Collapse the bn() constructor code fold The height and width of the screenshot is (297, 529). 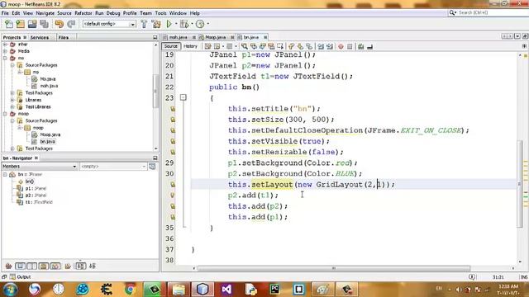[x=183, y=97]
